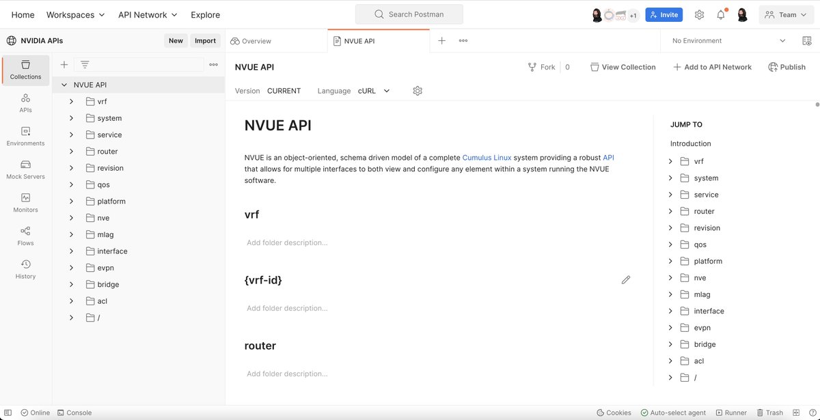Open the Workspaces menu
Image resolution: width=820 pixels, height=420 pixels.
click(x=75, y=14)
